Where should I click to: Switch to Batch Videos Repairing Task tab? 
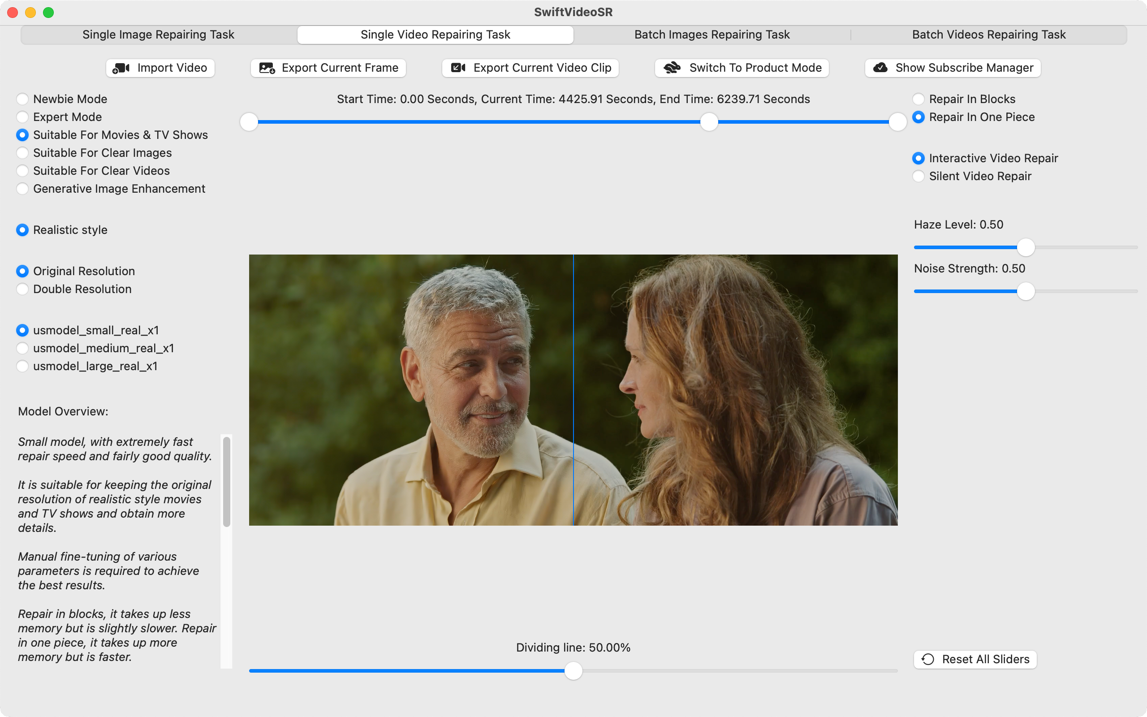click(989, 35)
